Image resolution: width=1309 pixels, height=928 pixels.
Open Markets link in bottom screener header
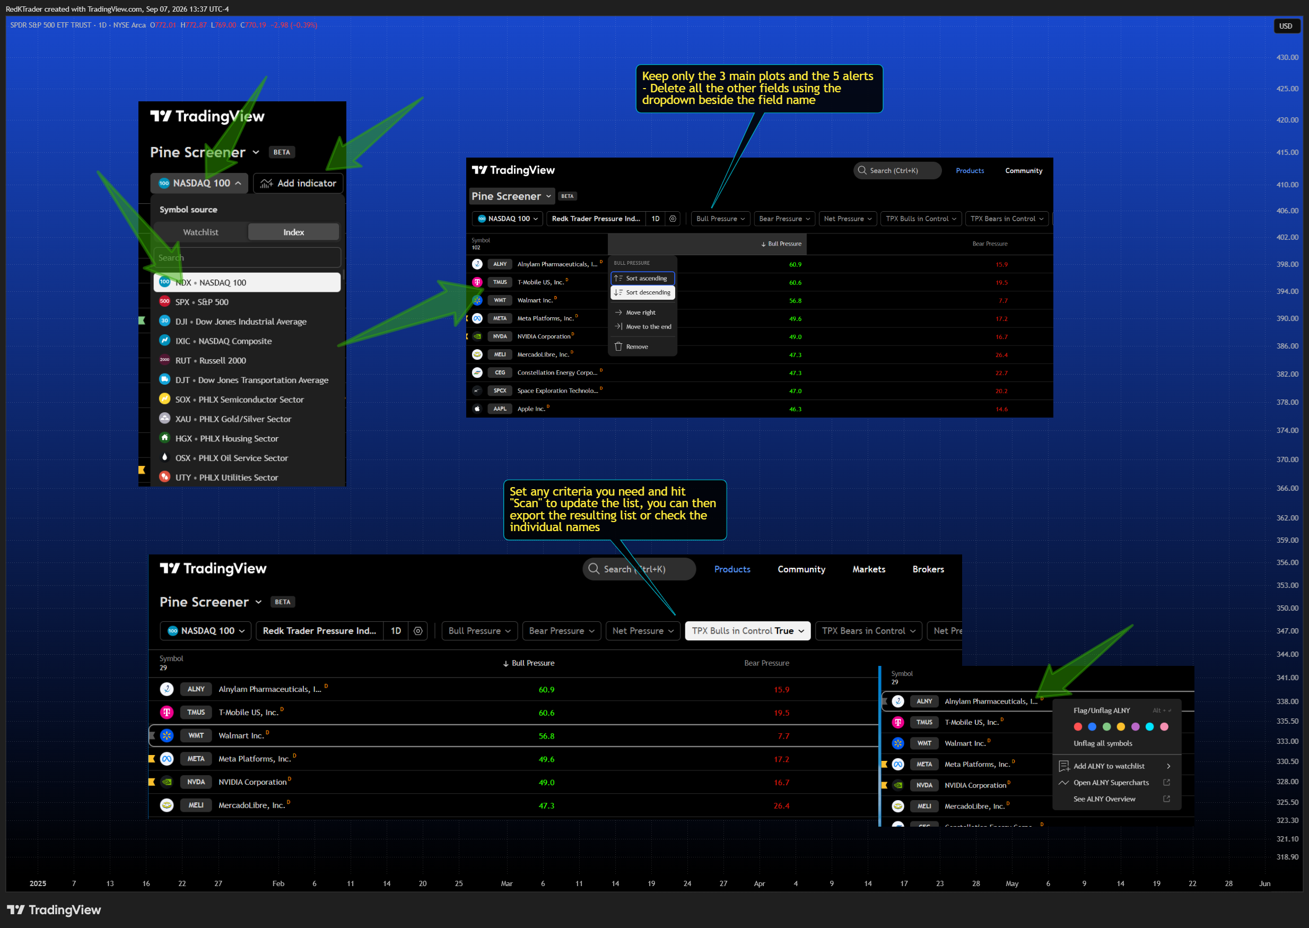869,569
